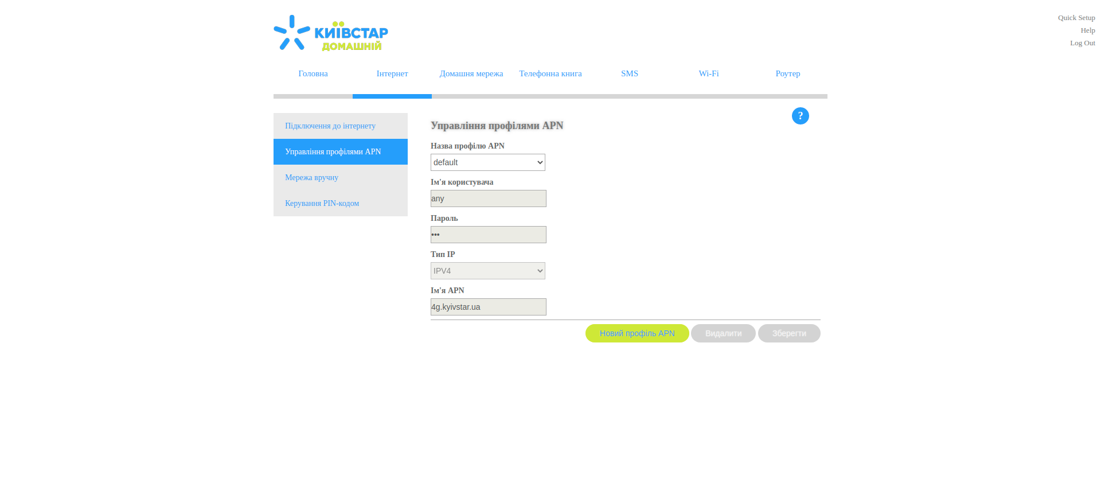The image size is (1101, 479).
Task: Open the Телефонна книга tab
Action: pos(550,73)
